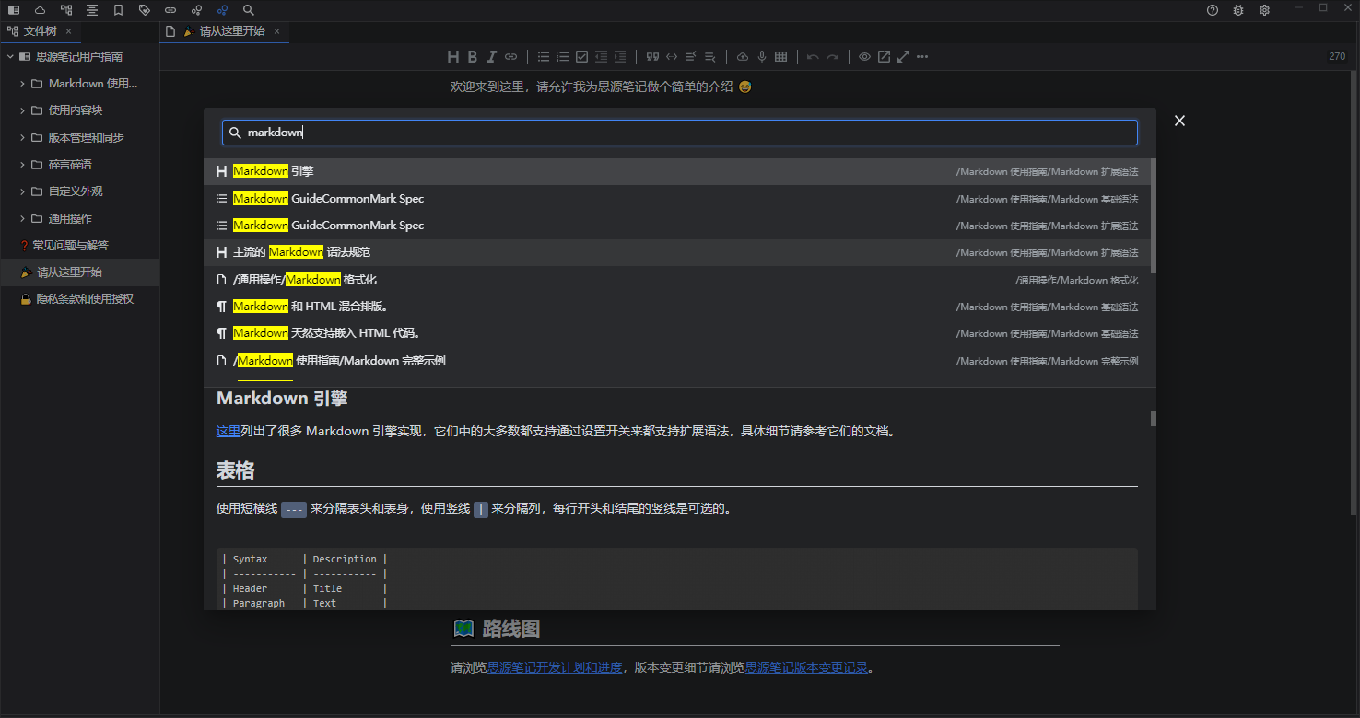Expand the 使用内容块 folder
1360x718 pixels.
pyautogui.click(x=23, y=110)
